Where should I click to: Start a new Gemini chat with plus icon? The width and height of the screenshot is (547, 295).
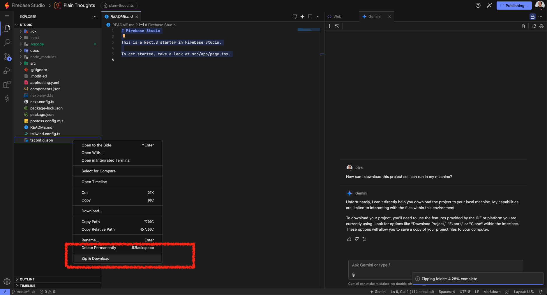click(330, 26)
